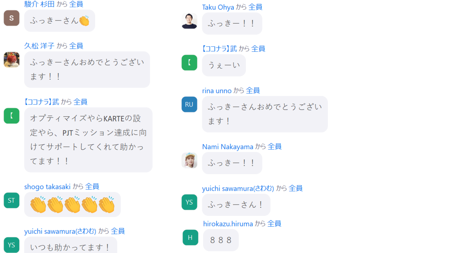Click the sender name Taku Ohya
449x253 pixels.
pyautogui.click(x=218, y=7)
